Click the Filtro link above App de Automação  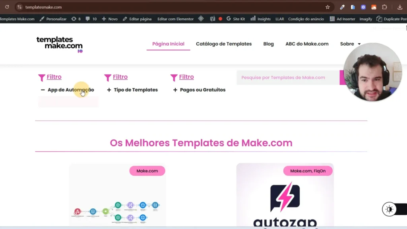click(x=54, y=77)
